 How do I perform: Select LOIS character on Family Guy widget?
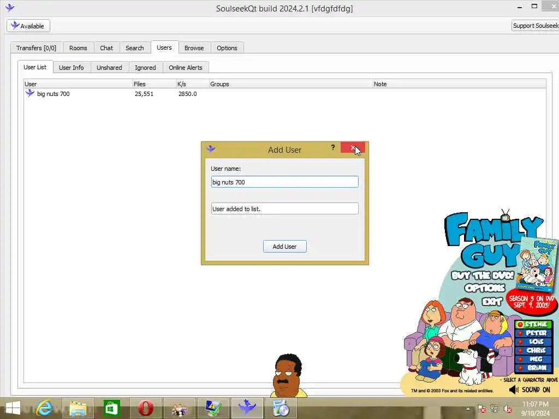click(x=534, y=342)
